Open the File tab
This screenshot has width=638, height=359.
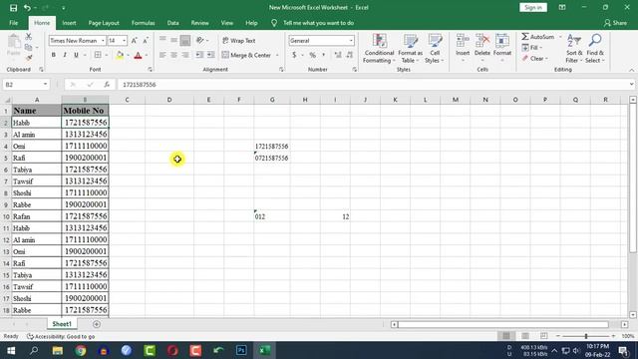13,23
